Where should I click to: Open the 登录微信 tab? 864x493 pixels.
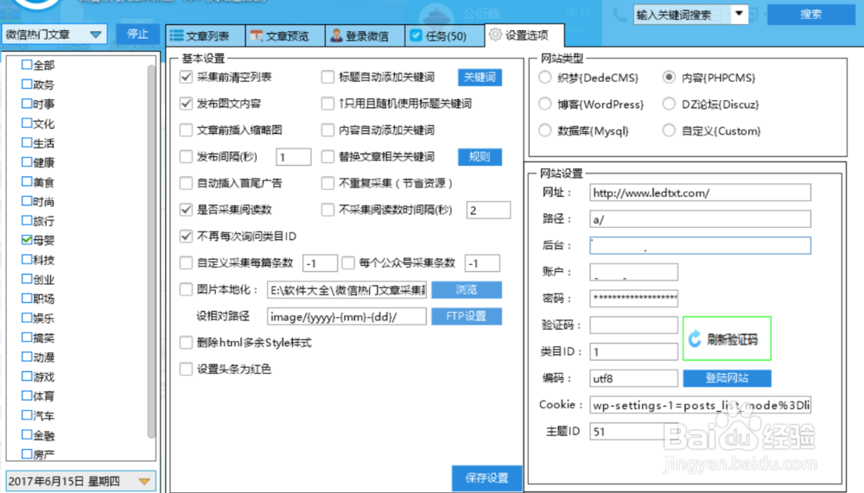pos(365,35)
